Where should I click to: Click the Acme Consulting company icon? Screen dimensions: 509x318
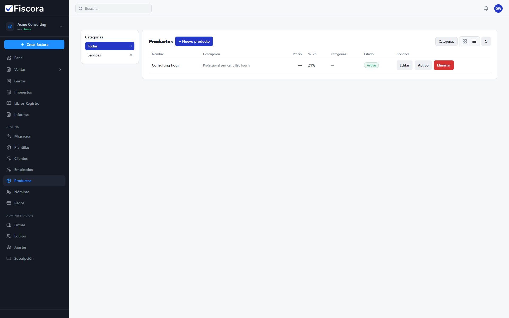tap(10, 26)
